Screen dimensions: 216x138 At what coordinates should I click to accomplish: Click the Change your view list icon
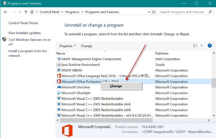(195, 45)
